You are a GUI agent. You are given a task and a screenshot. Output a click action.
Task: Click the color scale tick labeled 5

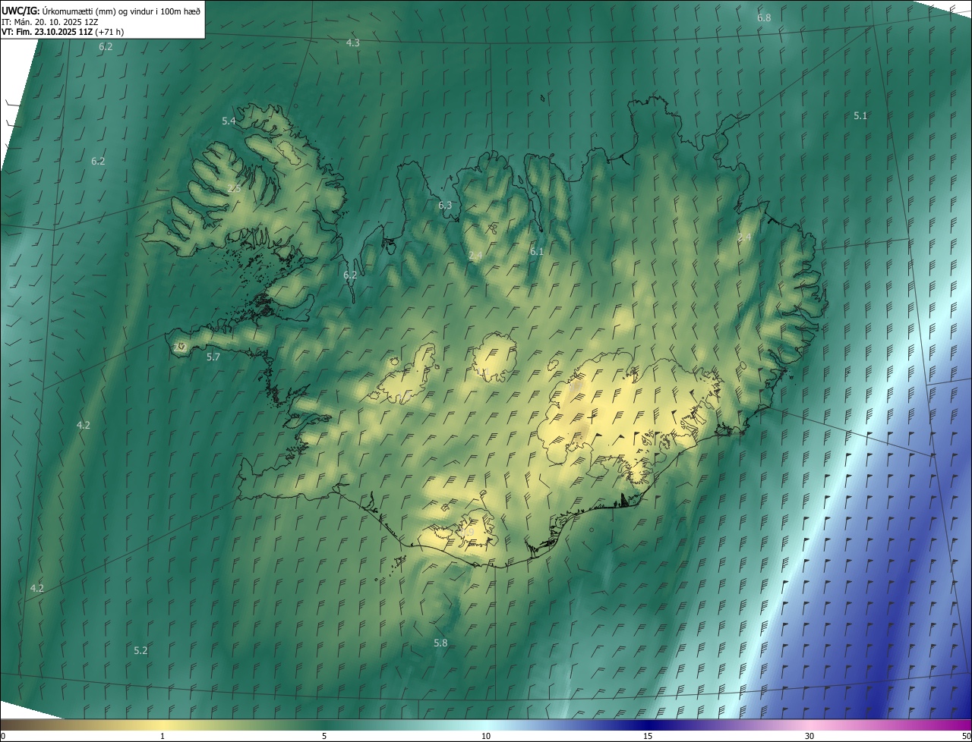[324, 736]
